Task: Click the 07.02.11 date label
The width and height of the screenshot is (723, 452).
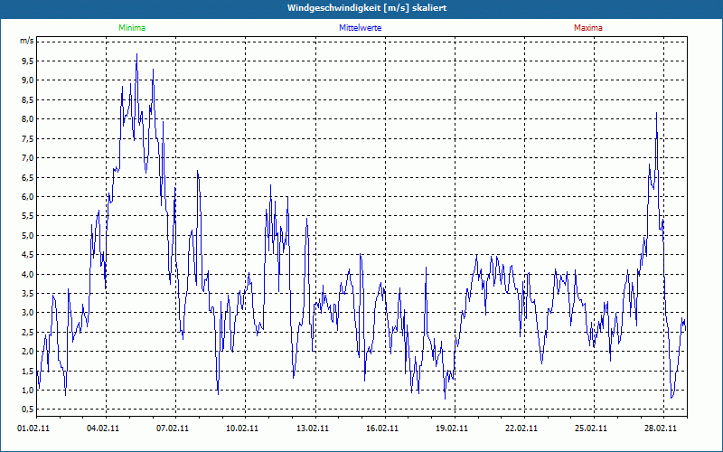Action: click(173, 428)
